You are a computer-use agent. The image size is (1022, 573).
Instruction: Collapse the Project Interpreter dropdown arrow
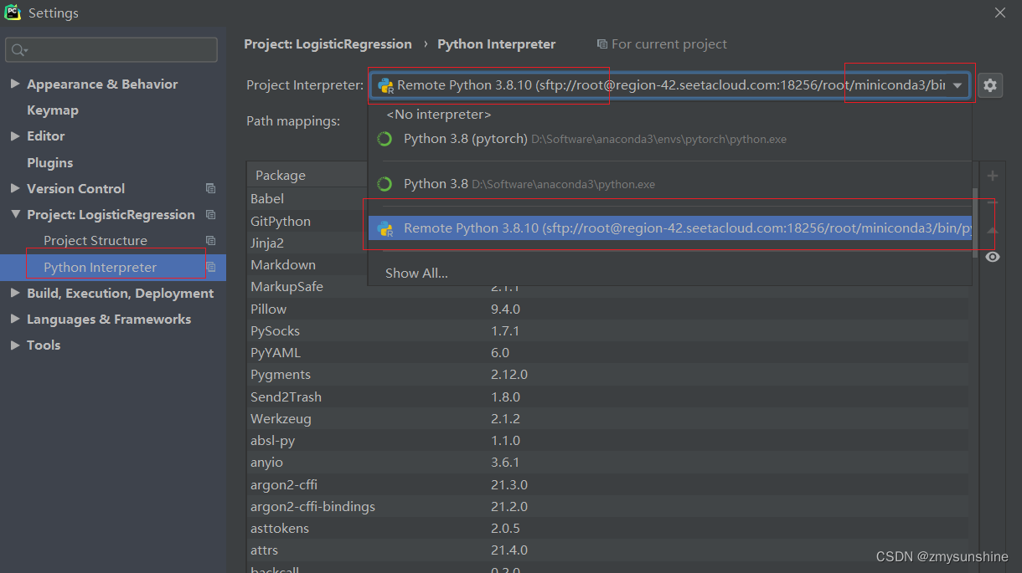pyautogui.click(x=957, y=85)
